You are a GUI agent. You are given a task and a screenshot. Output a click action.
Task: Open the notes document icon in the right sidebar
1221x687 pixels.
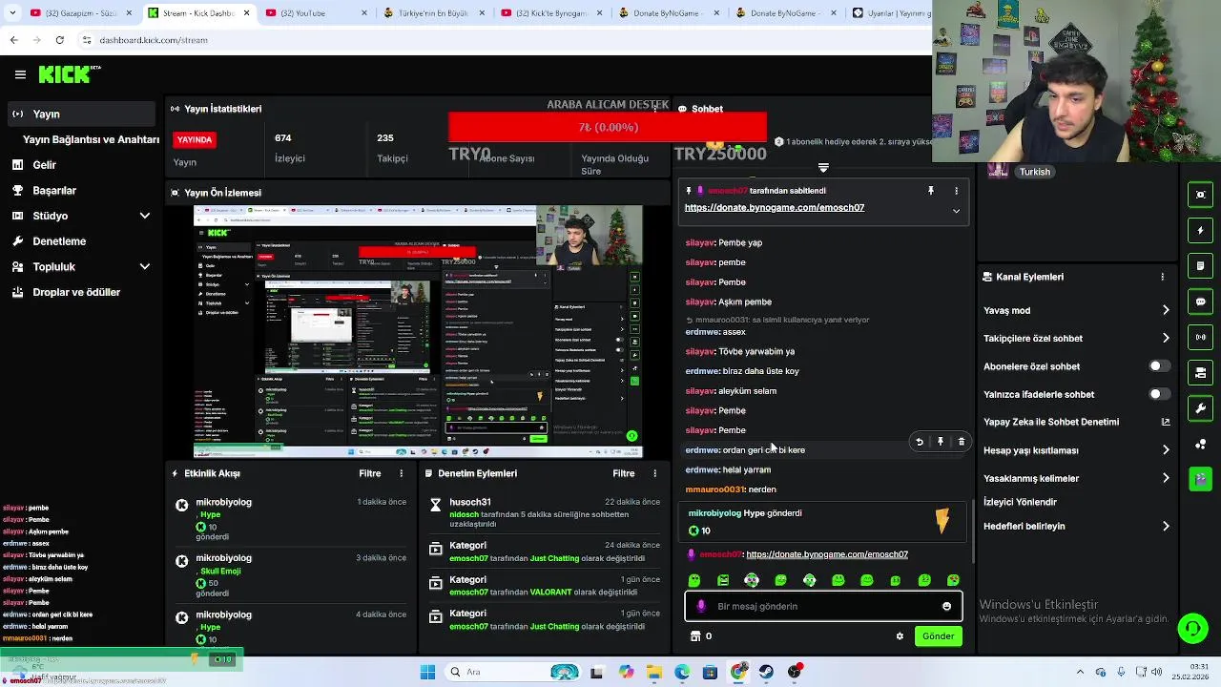point(1201,265)
